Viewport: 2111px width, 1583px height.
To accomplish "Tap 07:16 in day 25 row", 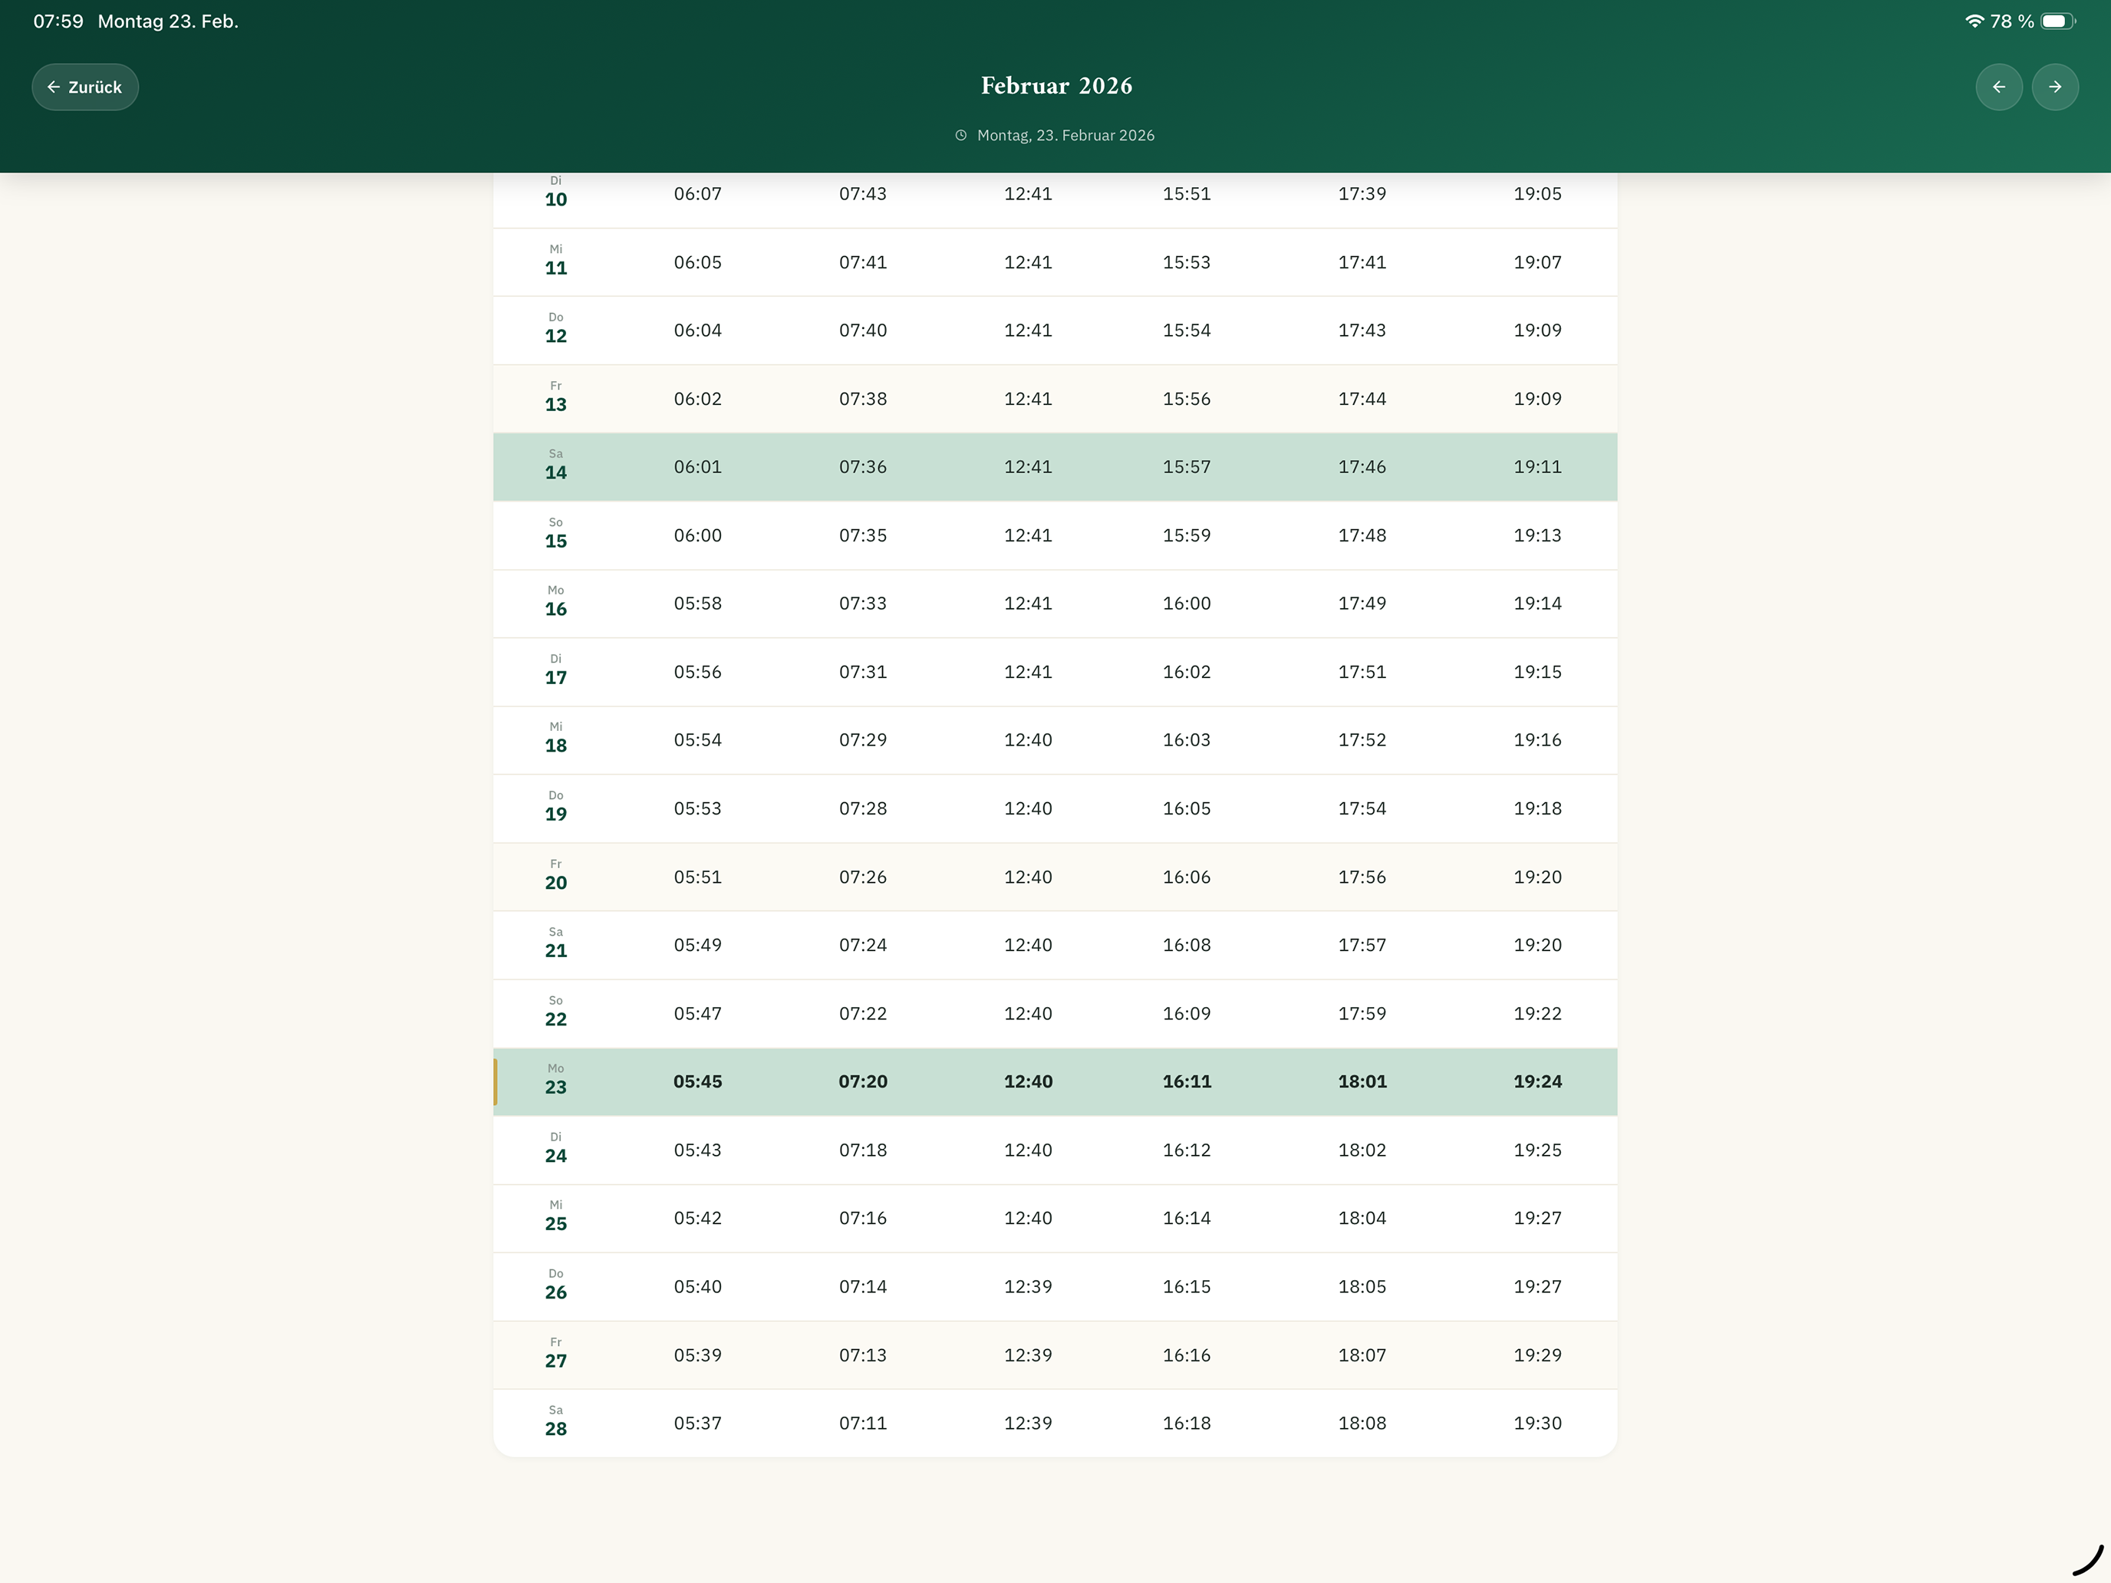I will 863,1218.
